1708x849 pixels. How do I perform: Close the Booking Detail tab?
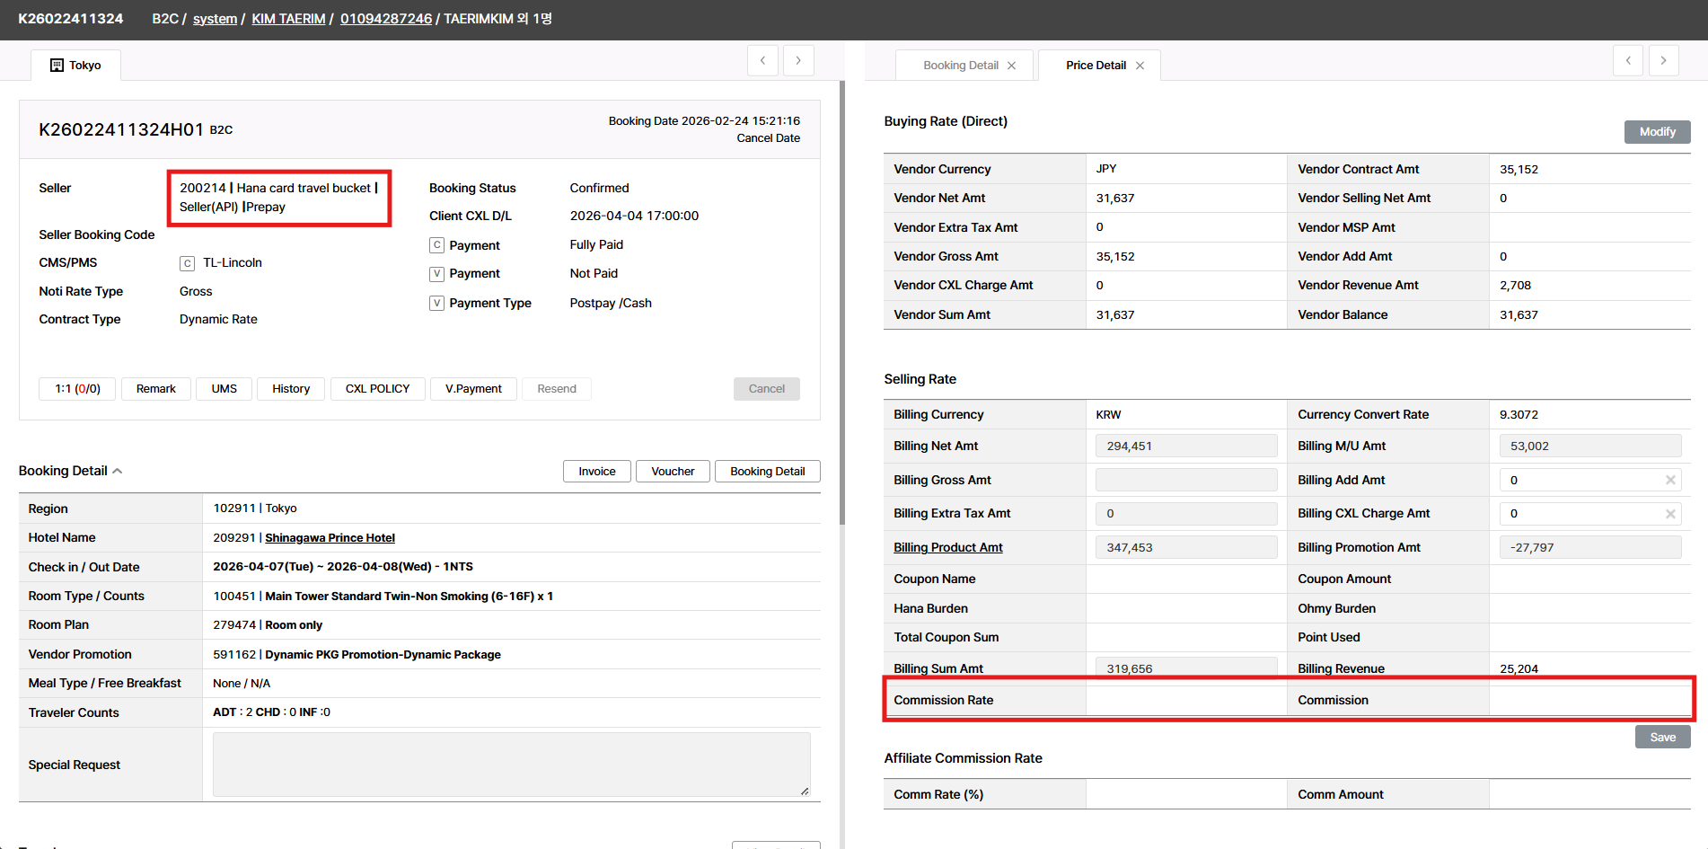[1012, 66]
